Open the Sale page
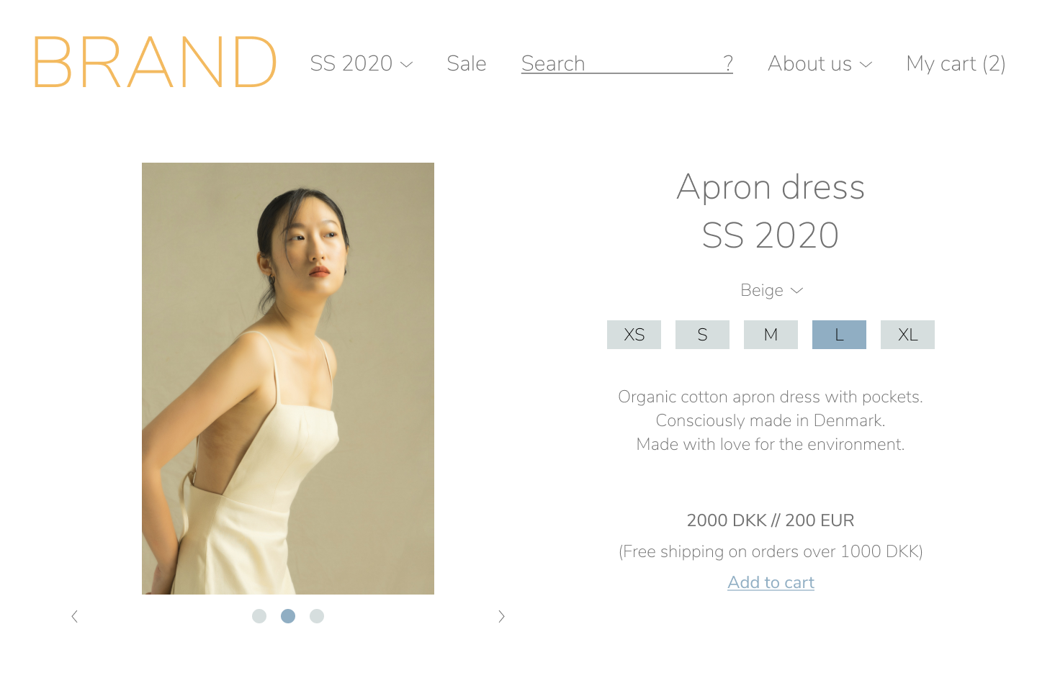The height and width of the screenshot is (691, 1037). [467, 63]
